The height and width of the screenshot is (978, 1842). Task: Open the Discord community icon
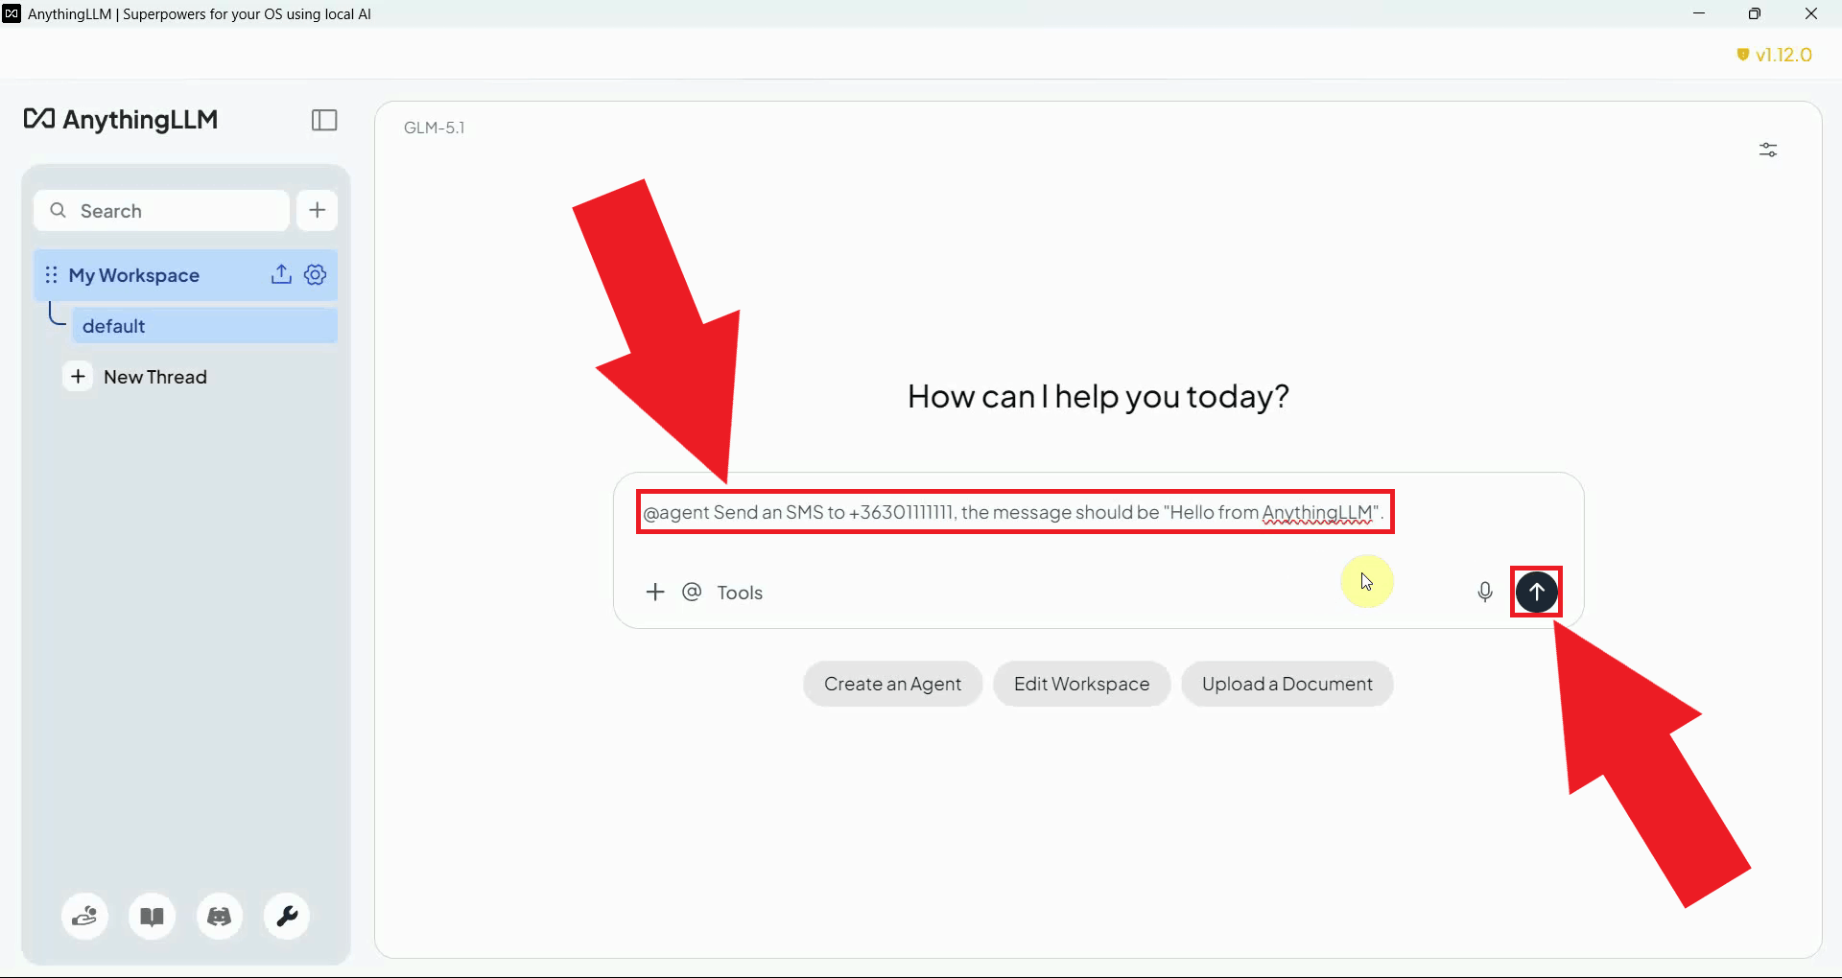[x=220, y=917]
